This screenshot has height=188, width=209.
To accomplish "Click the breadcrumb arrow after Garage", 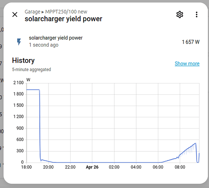I will 43,12.
